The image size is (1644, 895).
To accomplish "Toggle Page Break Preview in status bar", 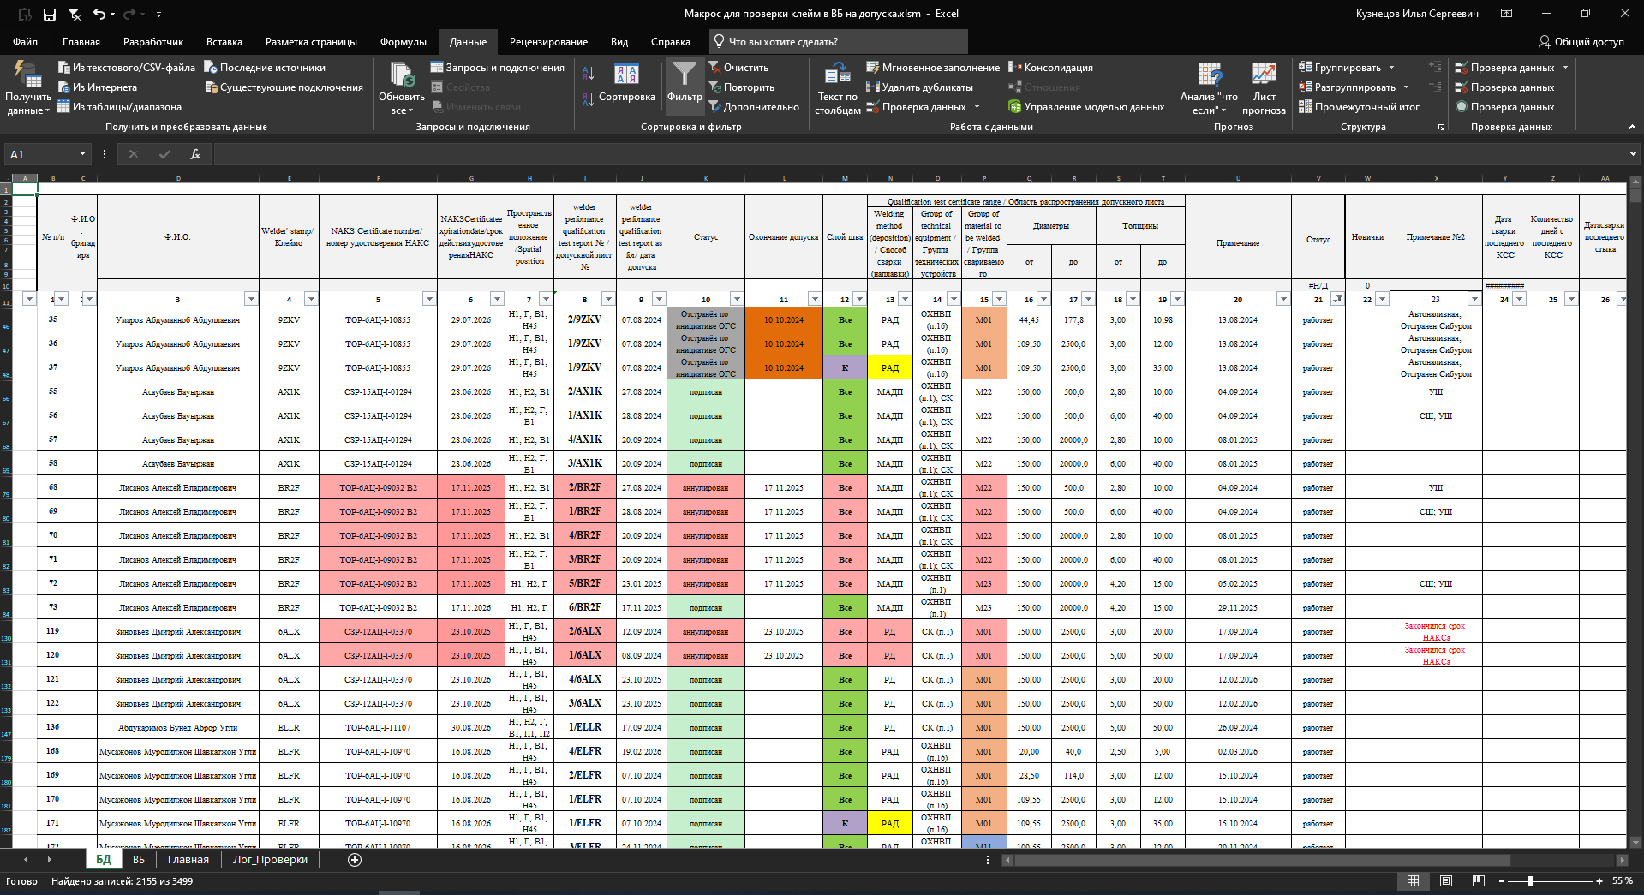I will pos(1478,881).
